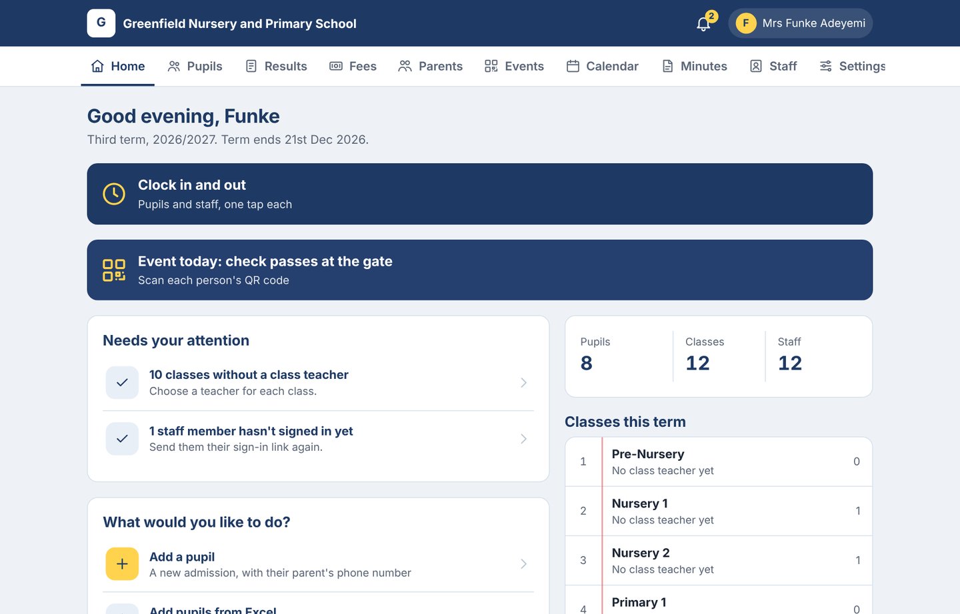Click the Fees banknote icon
The width and height of the screenshot is (960, 614).
(336, 66)
